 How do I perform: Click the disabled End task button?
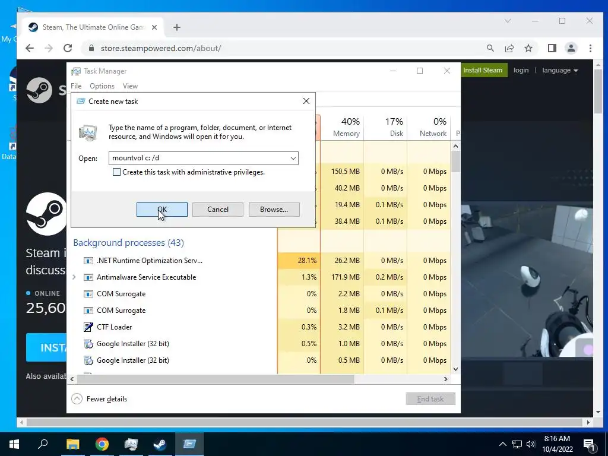pyautogui.click(x=430, y=398)
